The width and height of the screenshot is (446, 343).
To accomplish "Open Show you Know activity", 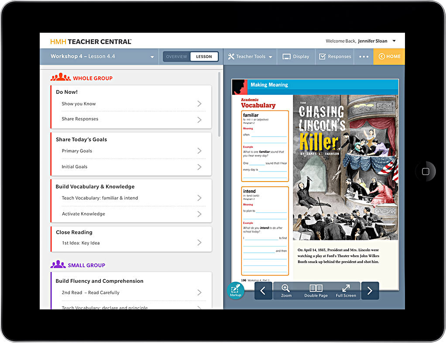I will (131, 104).
